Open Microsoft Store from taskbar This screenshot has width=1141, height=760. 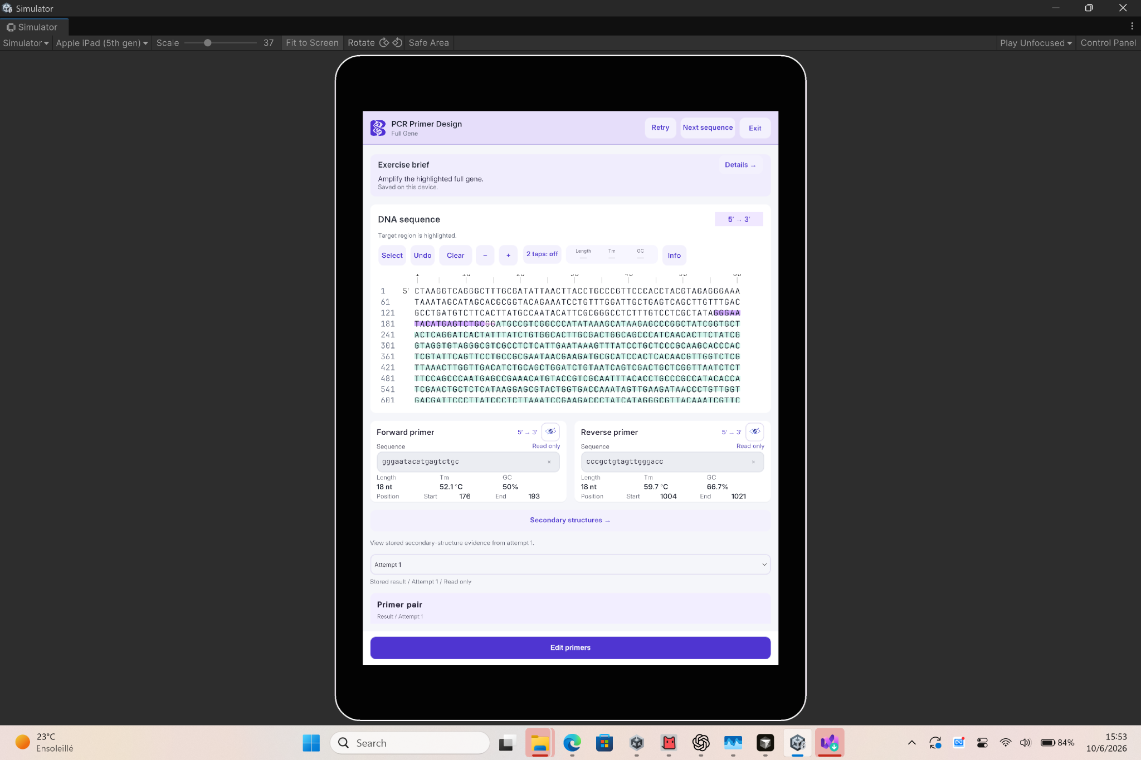click(x=604, y=742)
